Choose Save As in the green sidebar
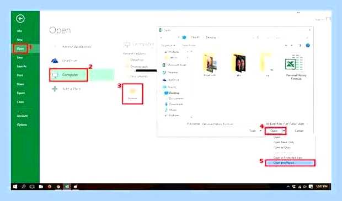Image resolution: width=342 pixels, height=201 pixels. pos(22,66)
